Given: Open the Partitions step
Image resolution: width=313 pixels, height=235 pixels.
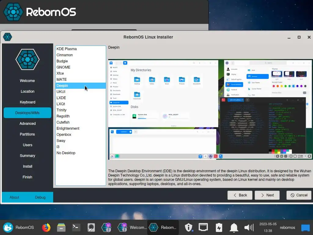Looking at the screenshot, I should pyautogui.click(x=27, y=134).
